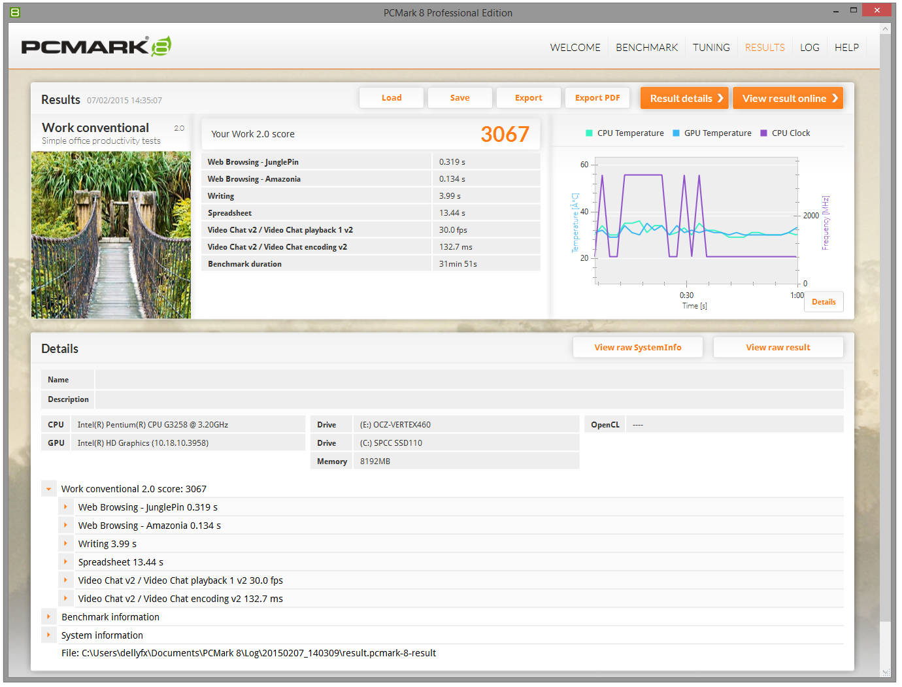Screen dimensions: 902x687
Task: Click the Description field
Action: 469,399
